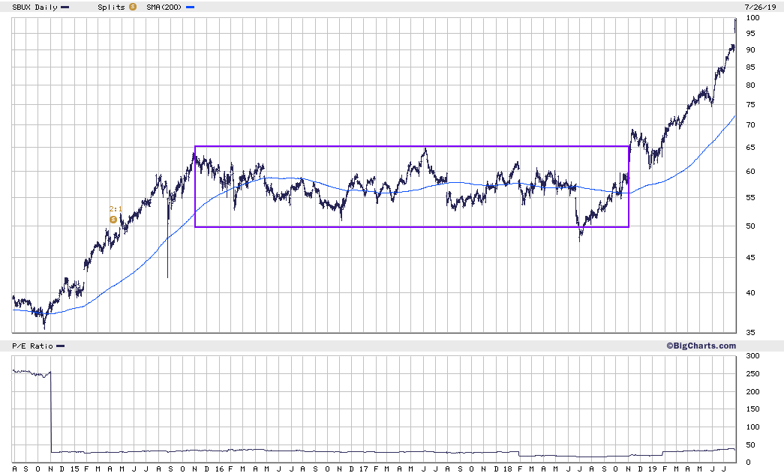Click the 200 label on the P/E axis
The width and height of the screenshot is (784, 476).
(x=752, y=391)
